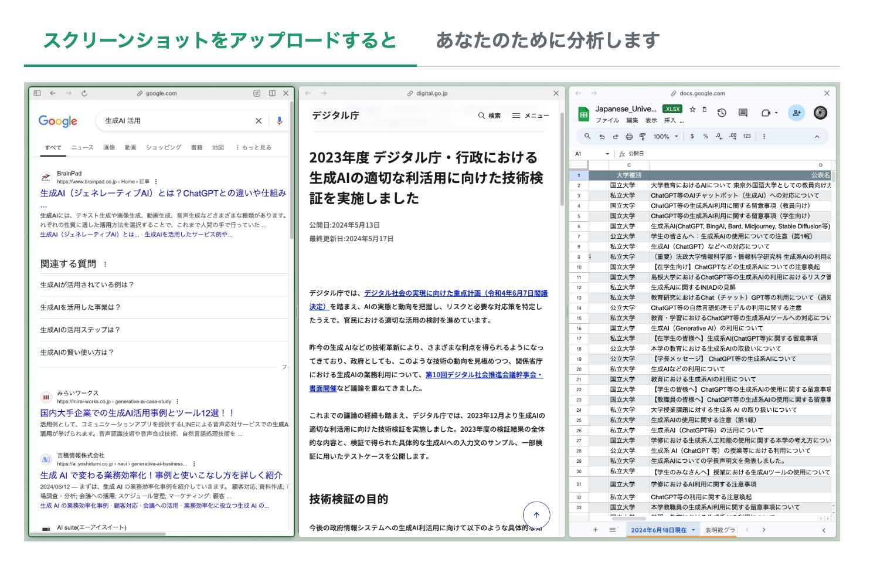The width and height of the screenshot is (870, 569).
Task: Expand the 生成AIの賢い使い方は？ question
Action: 164,353
